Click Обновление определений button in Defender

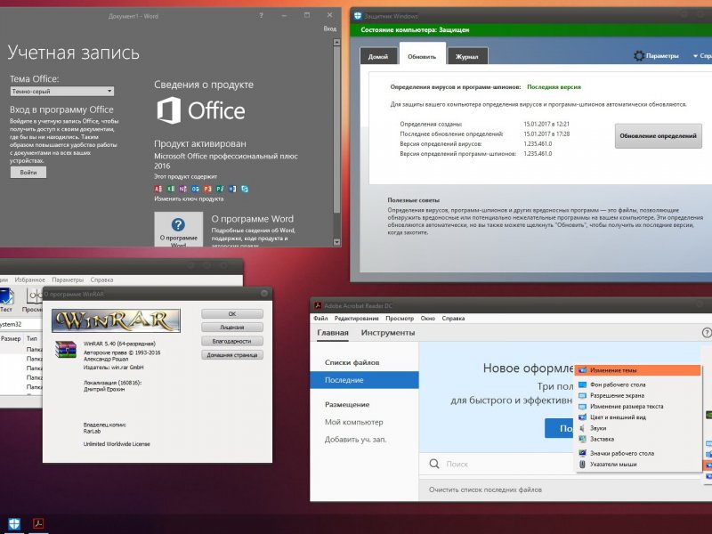pyautogui.click(x=658, y=136)
